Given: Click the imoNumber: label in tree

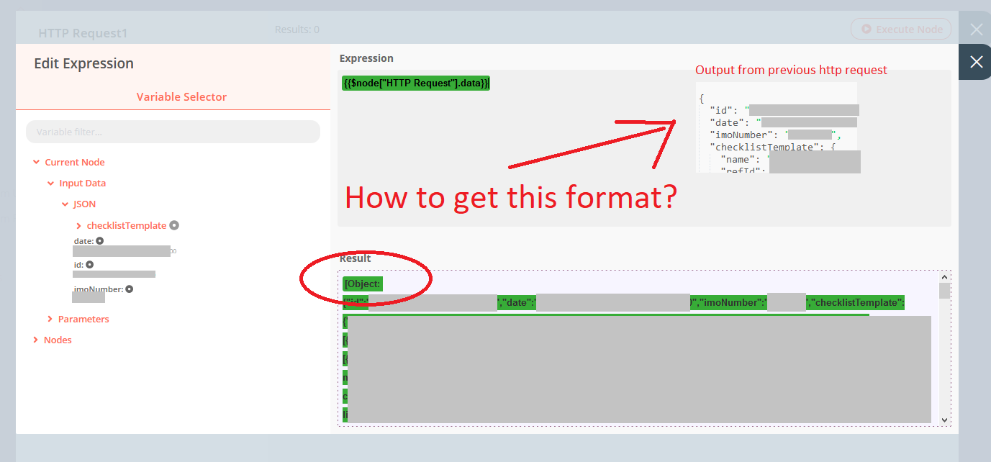Looking at the screenshot, I should coord(99,289).
